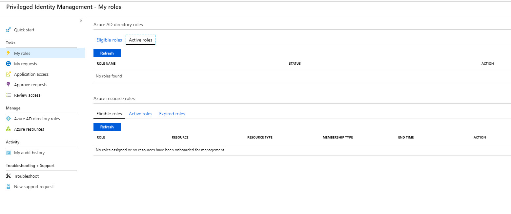Image resolution: width=511 pixels, height=214 pixels.
Task: Click the 'No roles found' message
Action: 109,76
